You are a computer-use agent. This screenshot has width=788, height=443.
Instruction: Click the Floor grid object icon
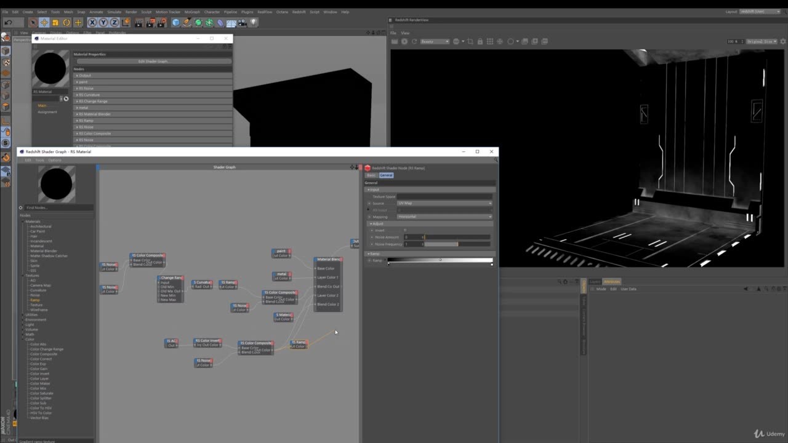(x=231, y=23)
